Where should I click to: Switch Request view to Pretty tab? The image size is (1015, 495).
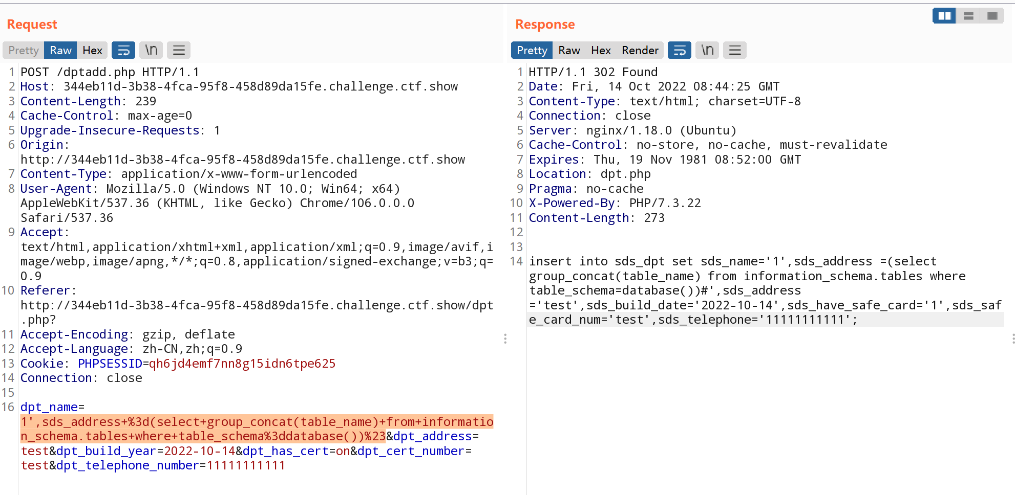click(24, 50)
